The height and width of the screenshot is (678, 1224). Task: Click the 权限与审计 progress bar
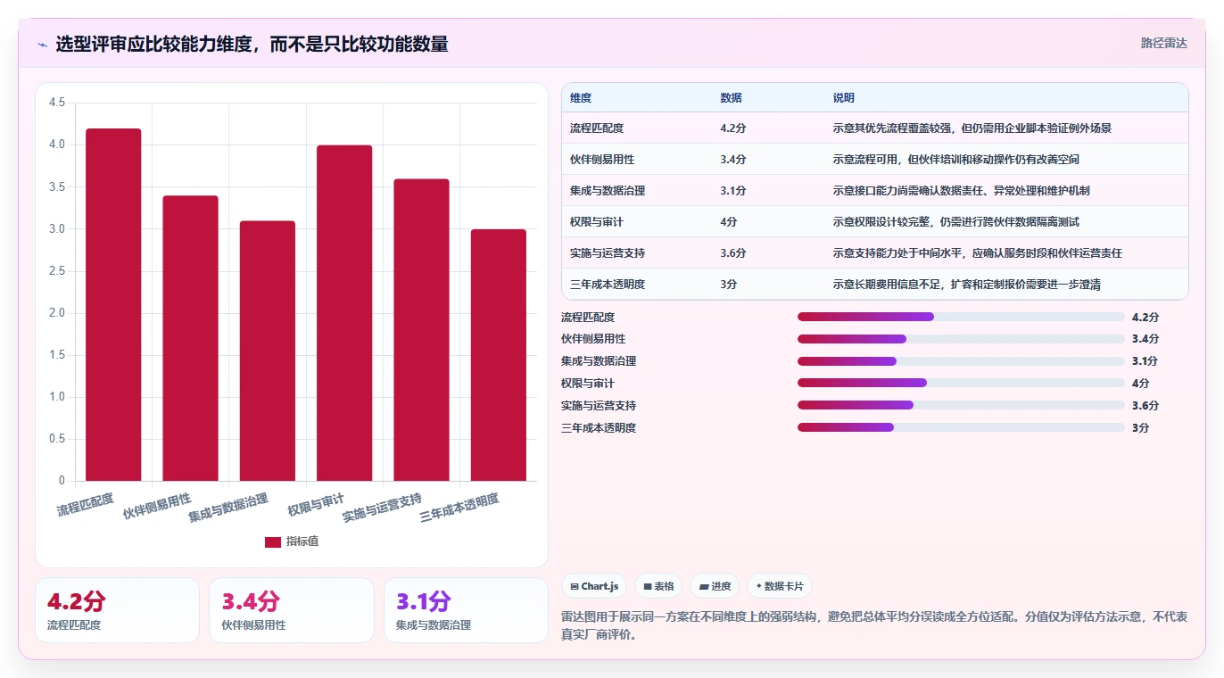tap(961, 384)
